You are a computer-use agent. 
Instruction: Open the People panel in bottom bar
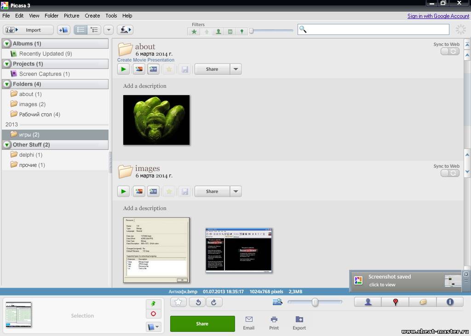368,302
